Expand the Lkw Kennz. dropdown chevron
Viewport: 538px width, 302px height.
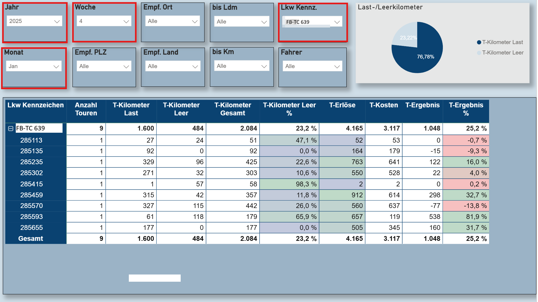(337, 22)
